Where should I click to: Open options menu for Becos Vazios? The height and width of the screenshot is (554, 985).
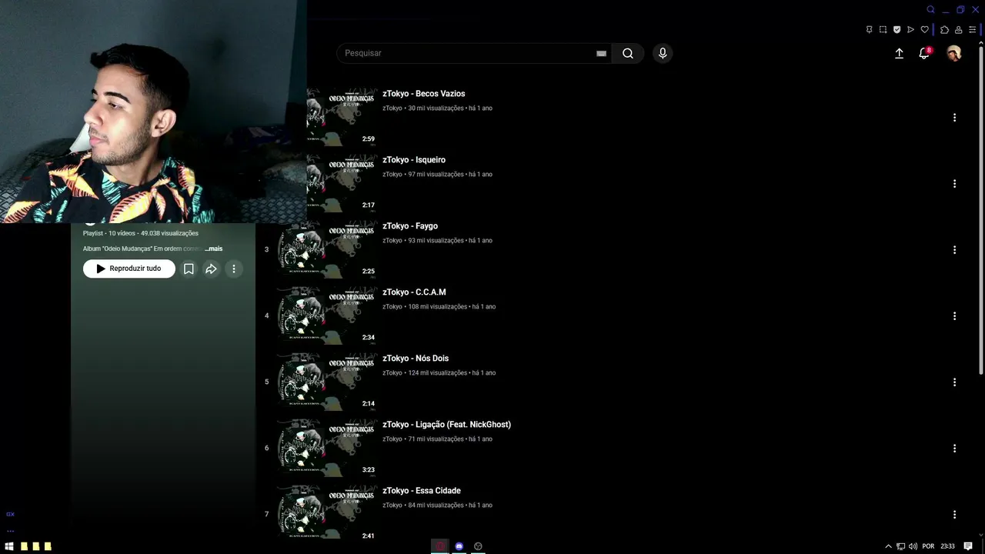(x=954, y=118)
